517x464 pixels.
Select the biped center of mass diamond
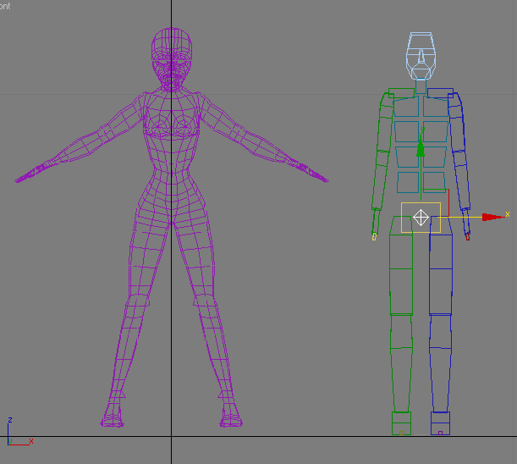pyautogui.click(x=420, y=218)
